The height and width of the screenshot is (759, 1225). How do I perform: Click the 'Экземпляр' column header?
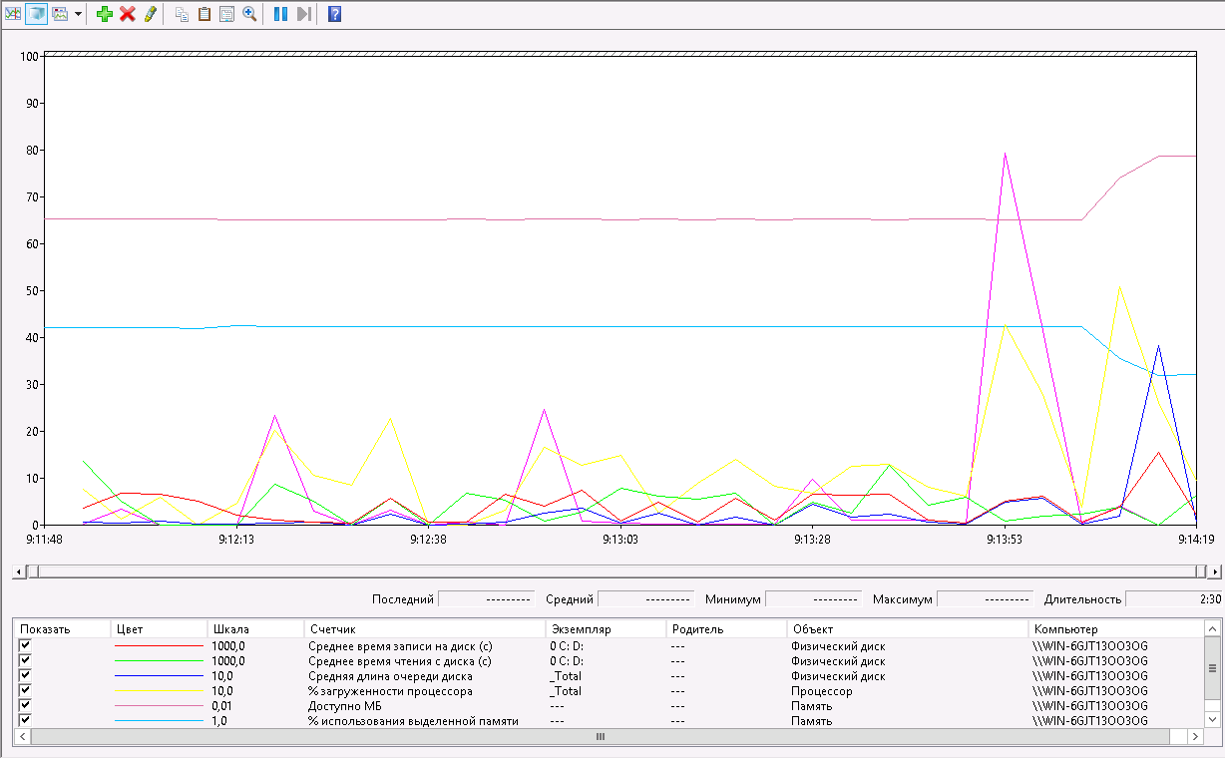(x=606, y=629)
